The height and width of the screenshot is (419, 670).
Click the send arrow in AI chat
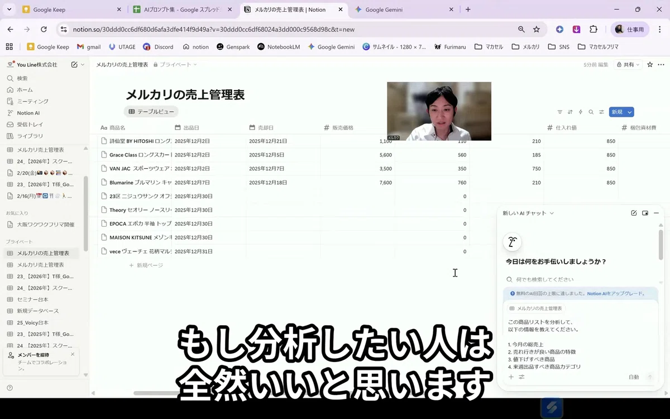point(649,377)
